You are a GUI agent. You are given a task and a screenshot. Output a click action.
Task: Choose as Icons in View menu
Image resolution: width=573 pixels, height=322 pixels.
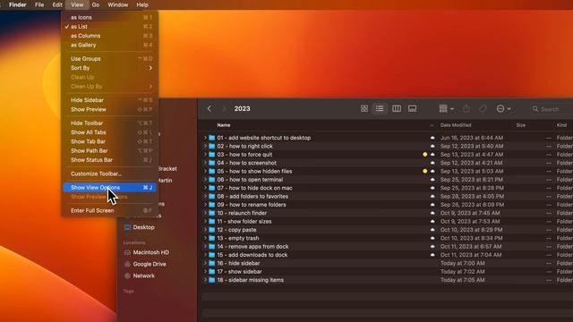tap(109, 17)
